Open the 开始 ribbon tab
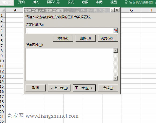Image resolution: width=156 pixels, height=123 pixels. point(22,2)
